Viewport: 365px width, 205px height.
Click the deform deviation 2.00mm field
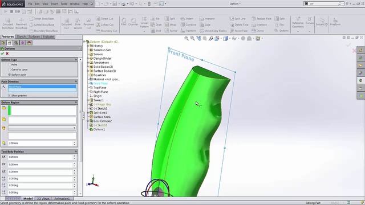(40, 143)
